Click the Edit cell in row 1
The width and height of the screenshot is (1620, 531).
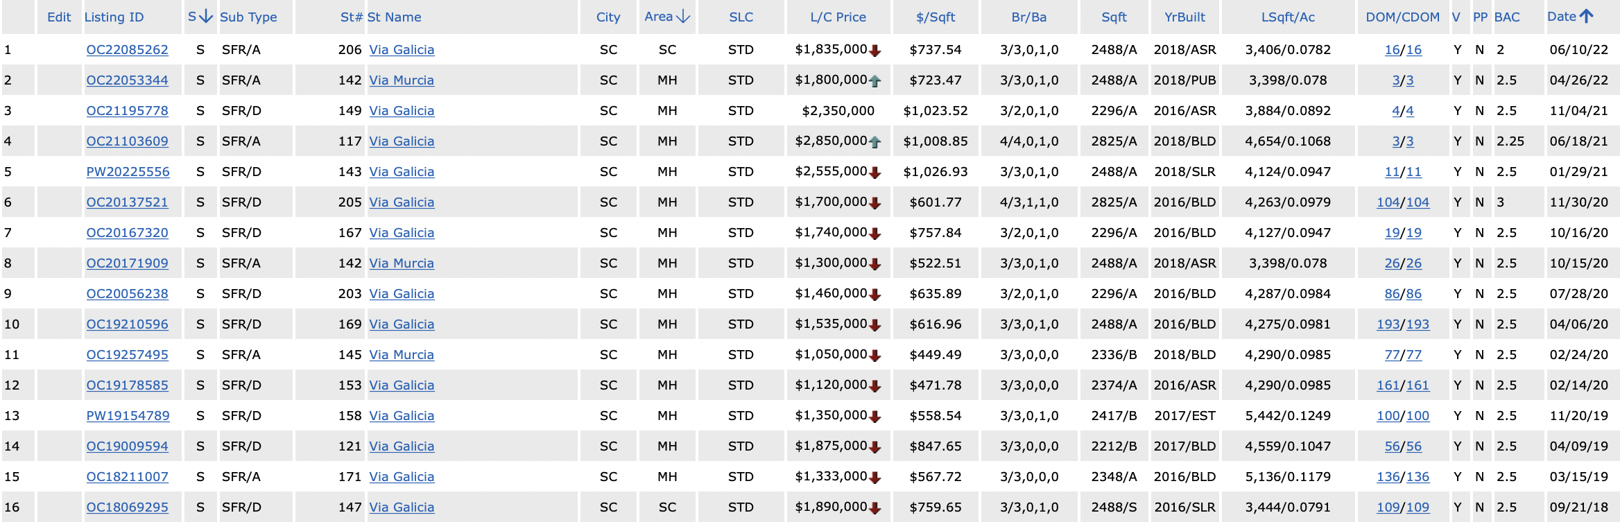tap(59, 50)
